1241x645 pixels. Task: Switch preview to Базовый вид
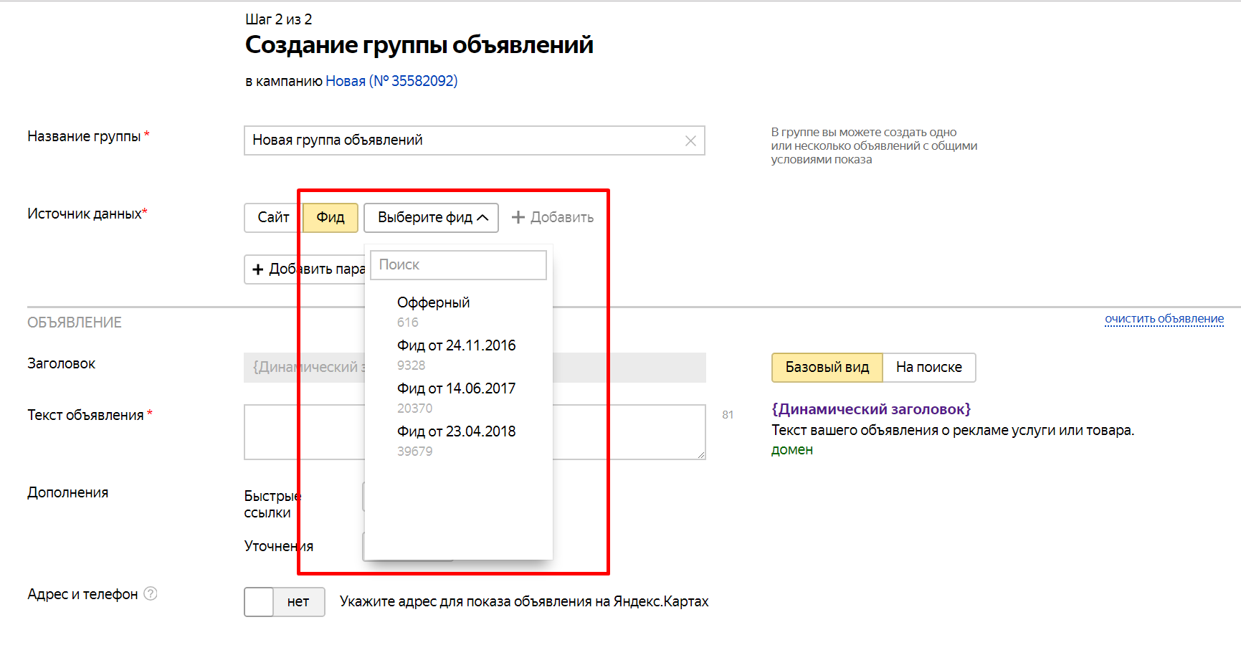click(827, 367)
